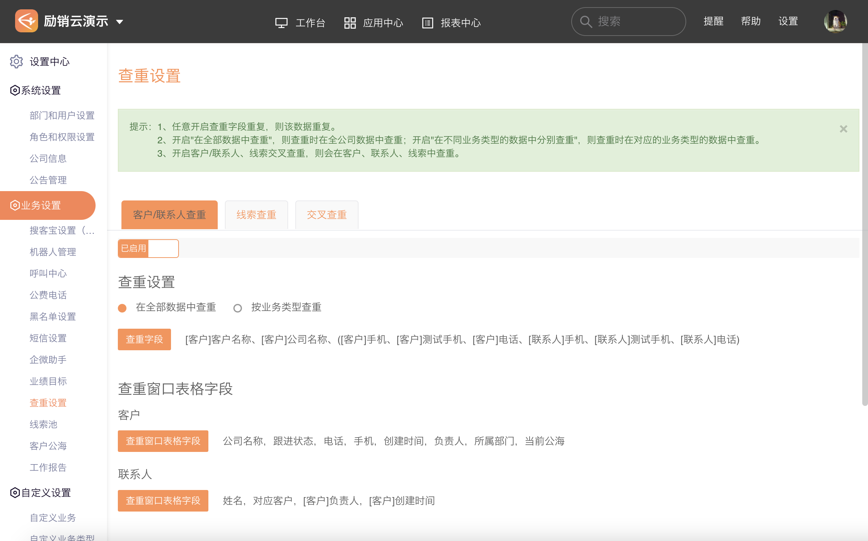This screenshot has height=541, width=868.
Task: Click the 励销云 orange logo icon
Action: [x=26, y=21]
